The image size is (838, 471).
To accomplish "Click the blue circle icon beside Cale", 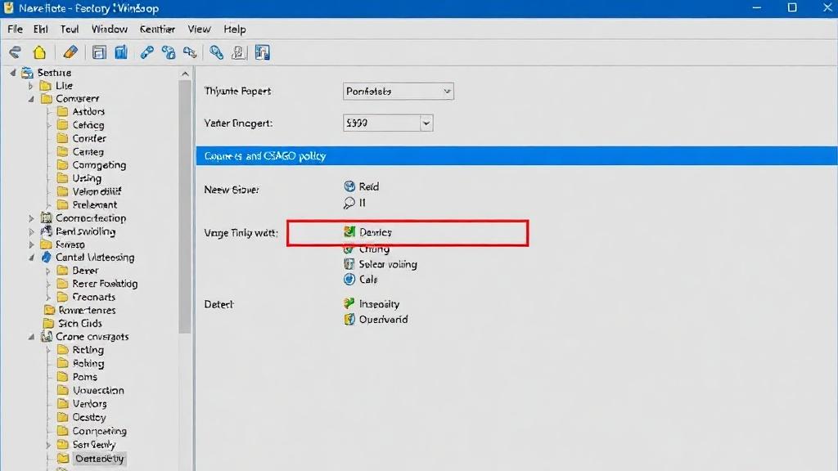I will coord(349,280).
